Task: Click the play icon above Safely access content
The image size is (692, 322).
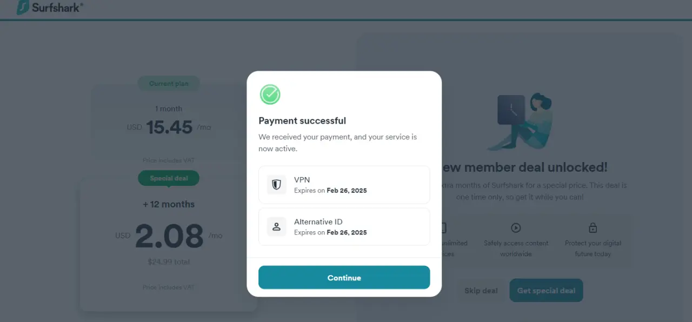Action: pos(516,228)
